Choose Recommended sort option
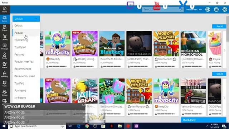Screen dimensions: 229x129 click(x=26, y=69)
